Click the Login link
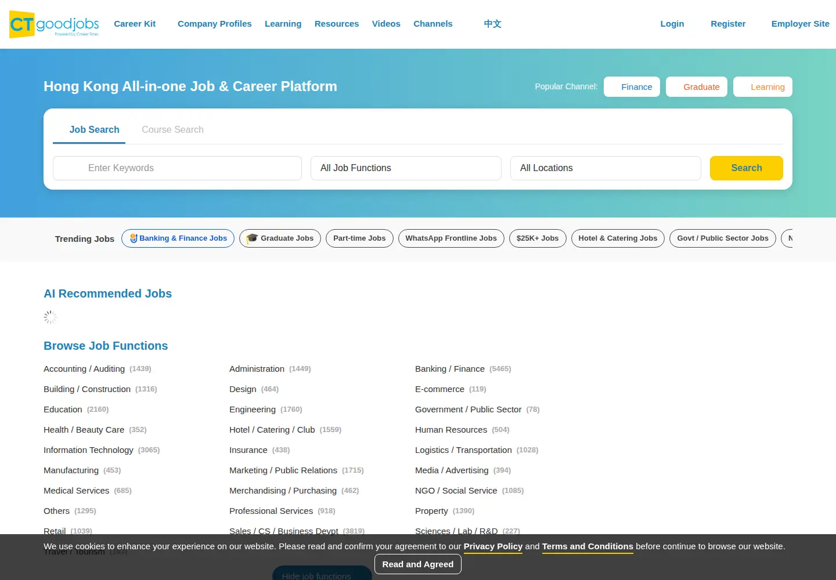This screenshot has height=580, width=836. point(672,24)
